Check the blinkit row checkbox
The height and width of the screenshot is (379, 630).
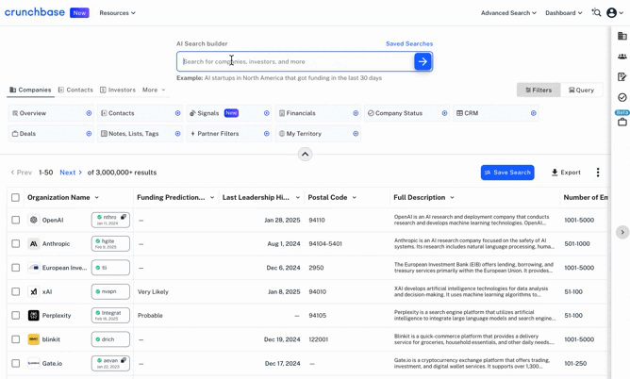point(15,339)
